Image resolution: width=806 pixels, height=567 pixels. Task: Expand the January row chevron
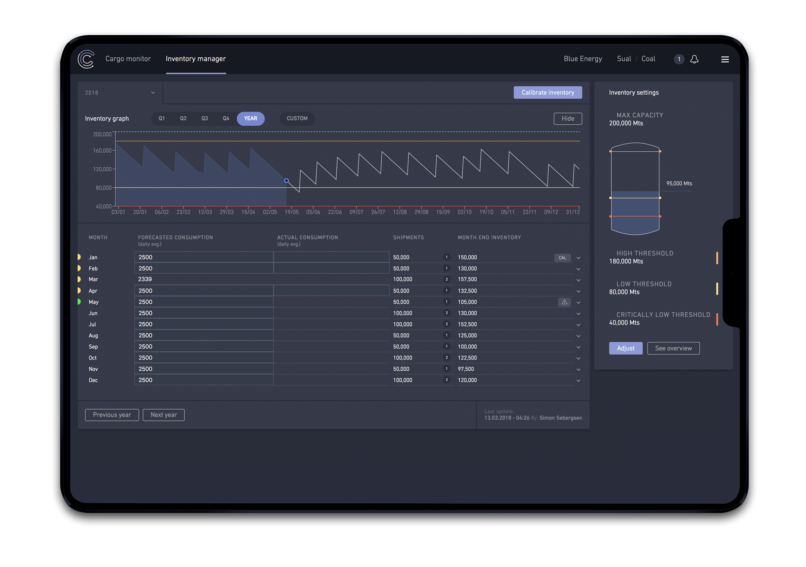click(x=578, y=258)
